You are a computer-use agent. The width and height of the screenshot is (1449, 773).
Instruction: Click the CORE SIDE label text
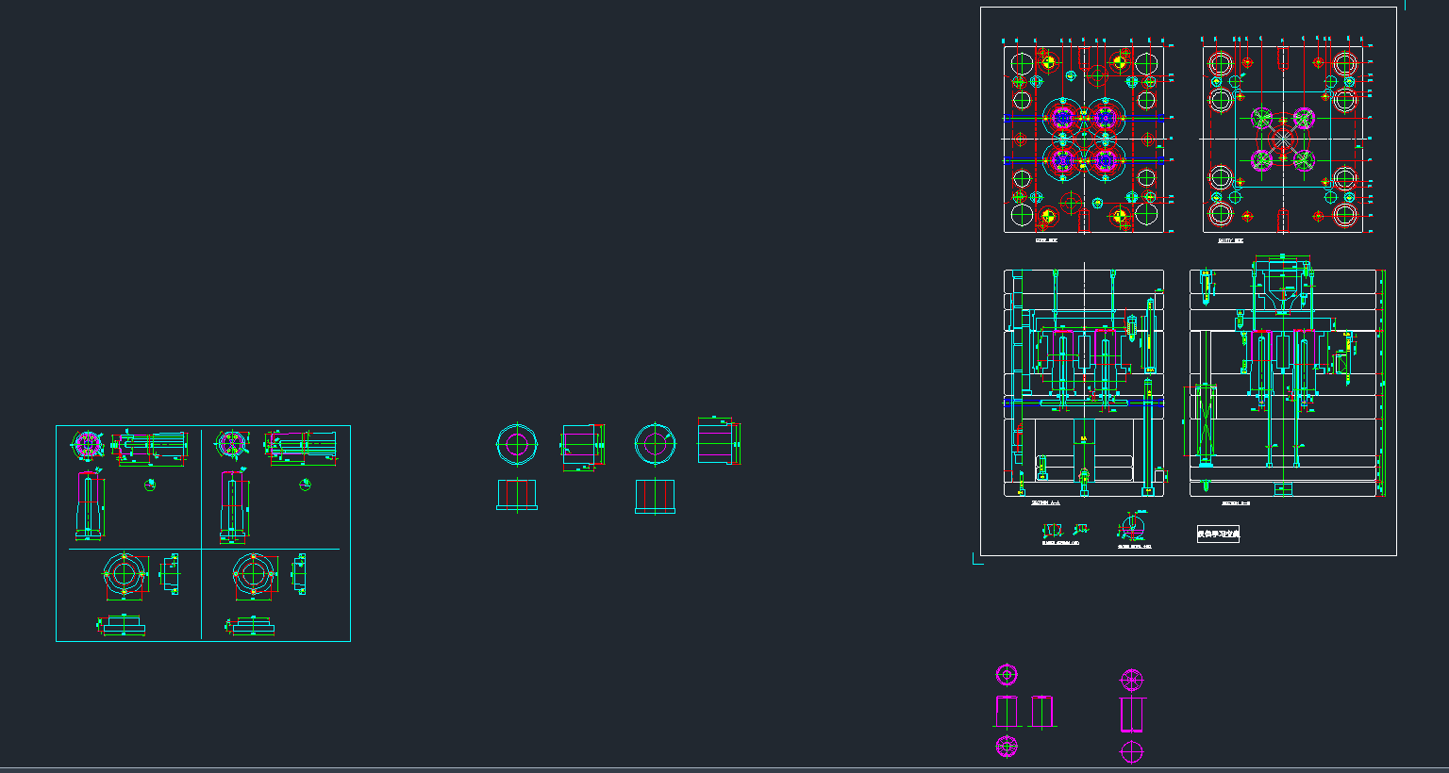coord(1046,240)
